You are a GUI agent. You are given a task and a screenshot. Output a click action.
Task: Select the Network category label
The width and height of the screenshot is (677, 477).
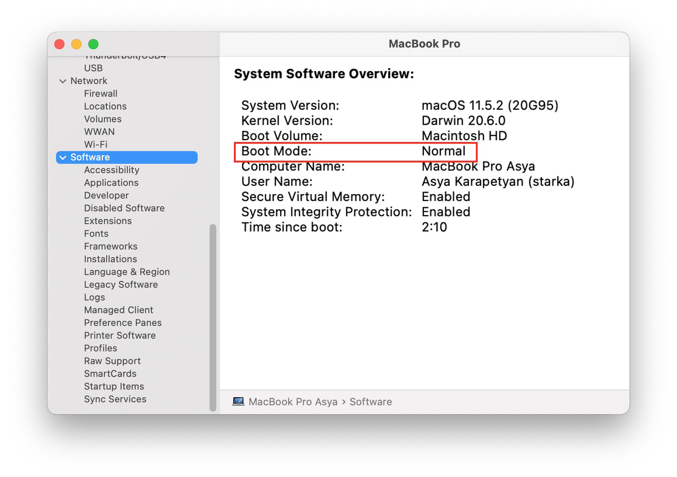[89, 81]
